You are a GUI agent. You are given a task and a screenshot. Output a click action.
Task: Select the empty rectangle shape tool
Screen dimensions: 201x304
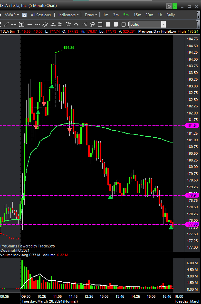[x=100, y=24]
